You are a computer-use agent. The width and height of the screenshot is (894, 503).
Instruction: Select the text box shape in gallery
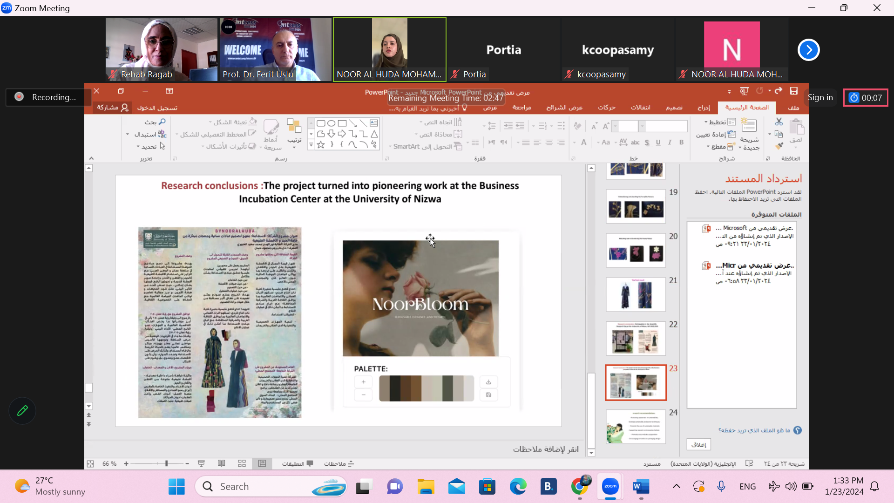[373, 123]
